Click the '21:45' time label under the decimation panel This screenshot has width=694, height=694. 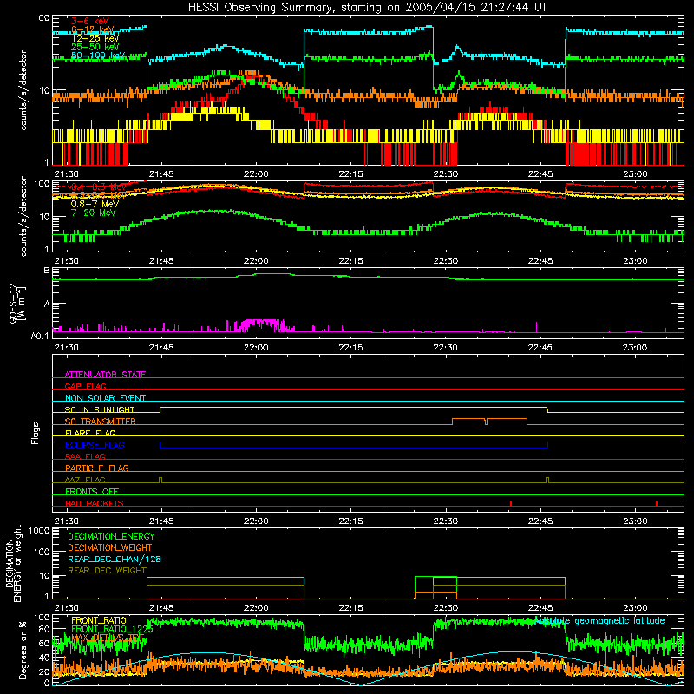161,608
